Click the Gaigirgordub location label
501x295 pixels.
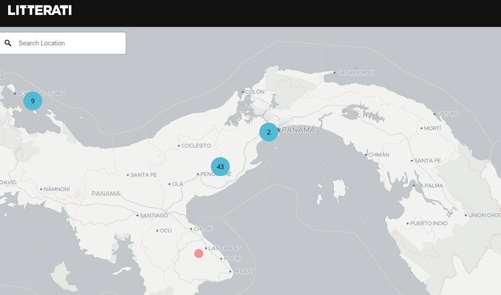357,73
